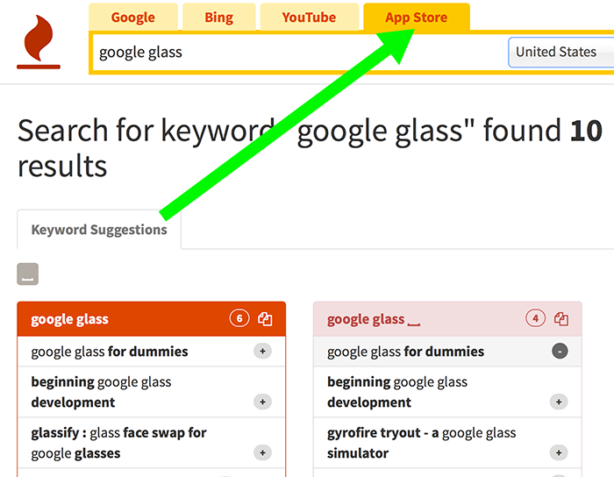This screenshot has height=477, width=614.
Task: Add 'gyrofire tryout' simulator keyword
Action: tap(559, 452)
